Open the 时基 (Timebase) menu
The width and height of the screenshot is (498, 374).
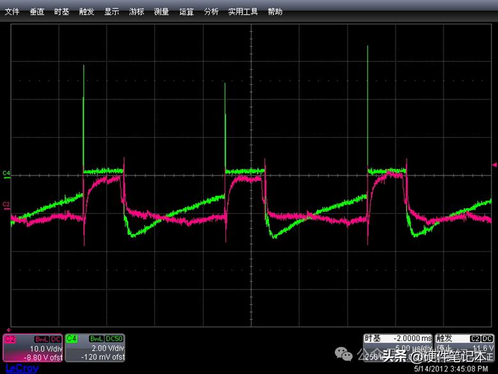tap(61, 12)
